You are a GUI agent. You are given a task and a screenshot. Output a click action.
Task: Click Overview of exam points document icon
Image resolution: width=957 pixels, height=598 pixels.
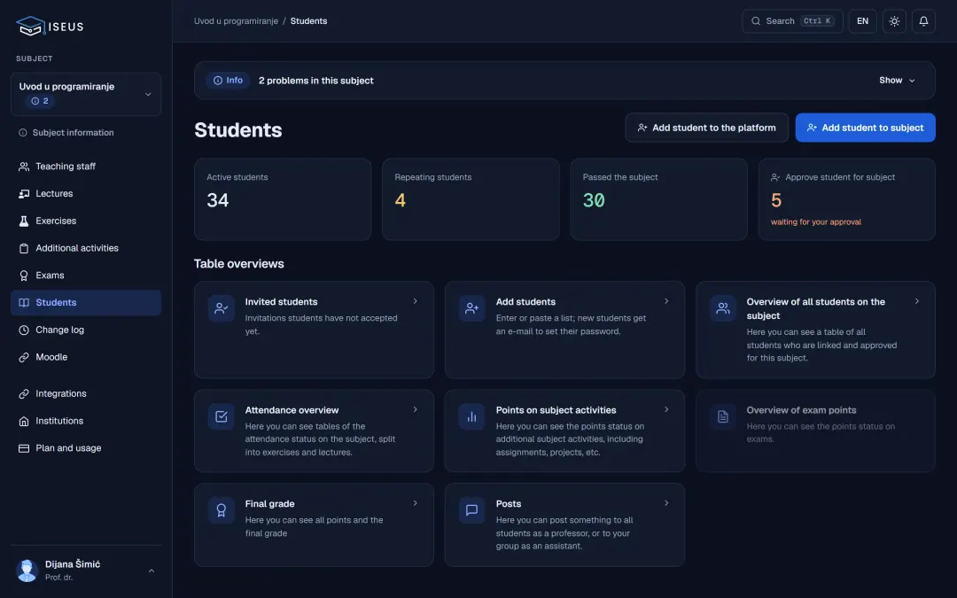(x=723, y=416)
